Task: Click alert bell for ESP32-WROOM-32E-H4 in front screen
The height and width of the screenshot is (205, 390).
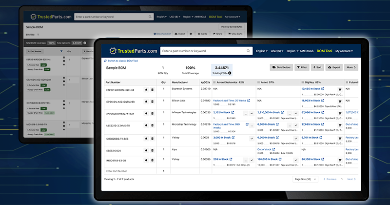Action: click(146, 90)
